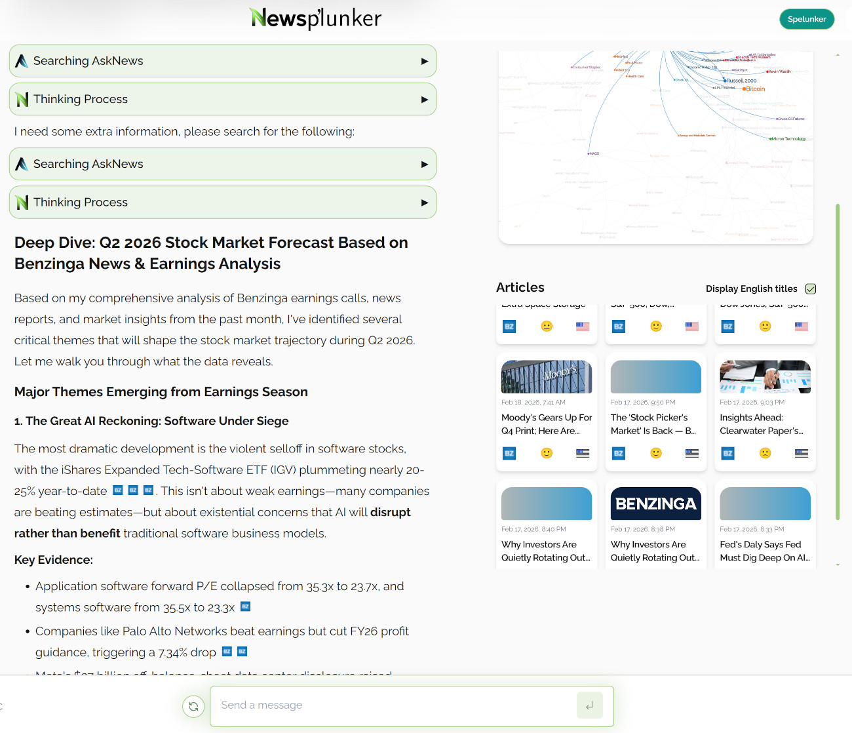Viewport: 852px width, 733px height.
Task: Open the 'Insights Ahead: Clearwater Paper's' article title
Action: point(762,424)
